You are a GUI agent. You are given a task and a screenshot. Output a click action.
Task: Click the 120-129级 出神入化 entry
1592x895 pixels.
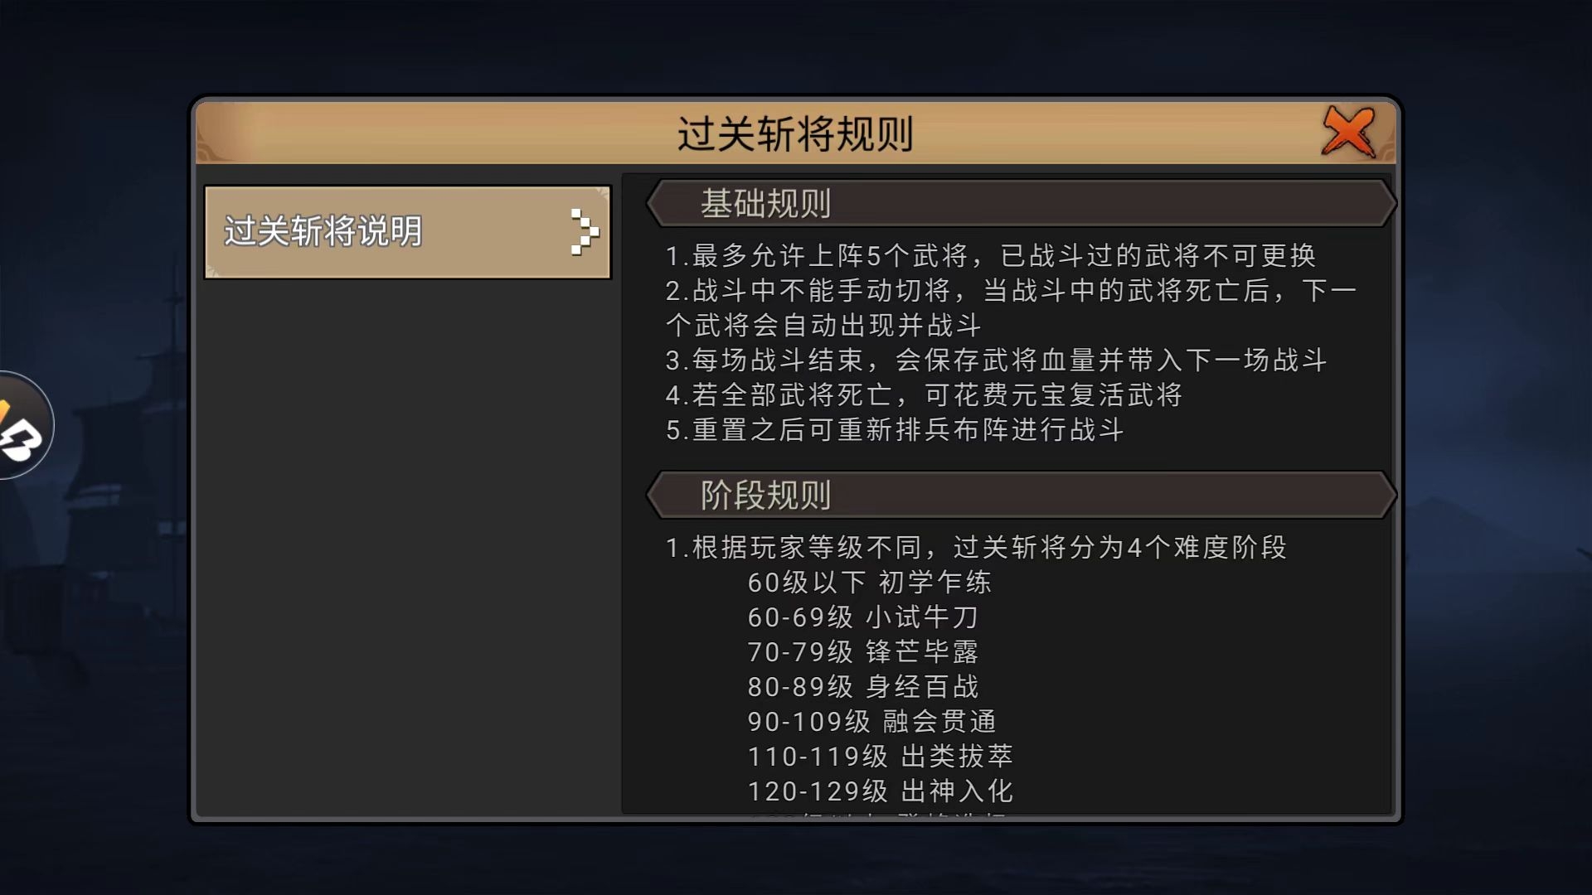(880, 791)
